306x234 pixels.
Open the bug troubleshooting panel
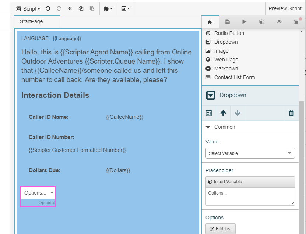coord(296,21)
